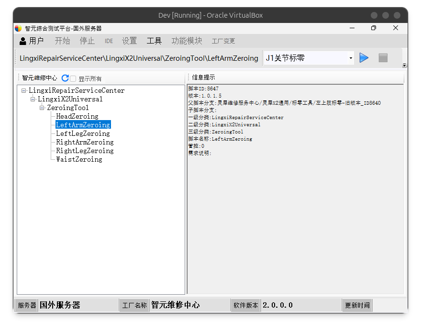Click the 管控:0 line
This screenshot has width=421, height=332.
pyautogui.click(x=196, y=146)
